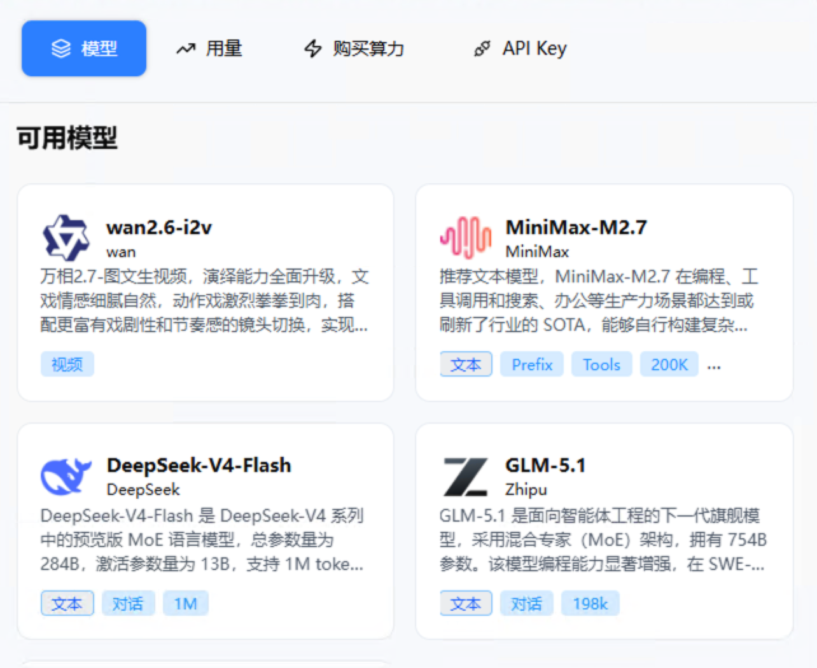Image resolution: width=817 pixels, height=668 pixels.
Task: Click the GLM-5.1 description paragraph
Action: click(603, 539)
